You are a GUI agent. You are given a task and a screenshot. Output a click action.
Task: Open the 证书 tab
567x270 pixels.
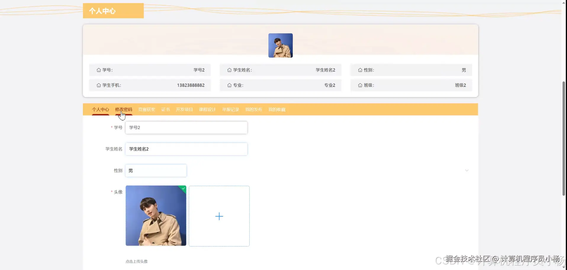(x=166, y=109)
